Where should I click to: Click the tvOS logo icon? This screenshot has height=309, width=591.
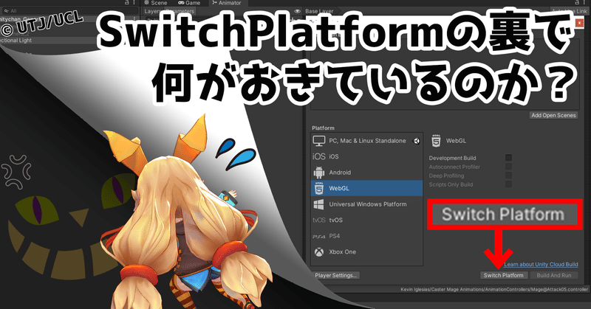pos(319,221)
